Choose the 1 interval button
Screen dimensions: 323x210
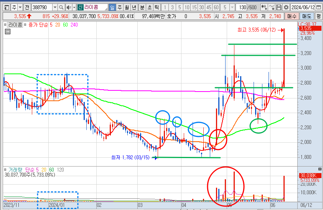coord(165,8)
